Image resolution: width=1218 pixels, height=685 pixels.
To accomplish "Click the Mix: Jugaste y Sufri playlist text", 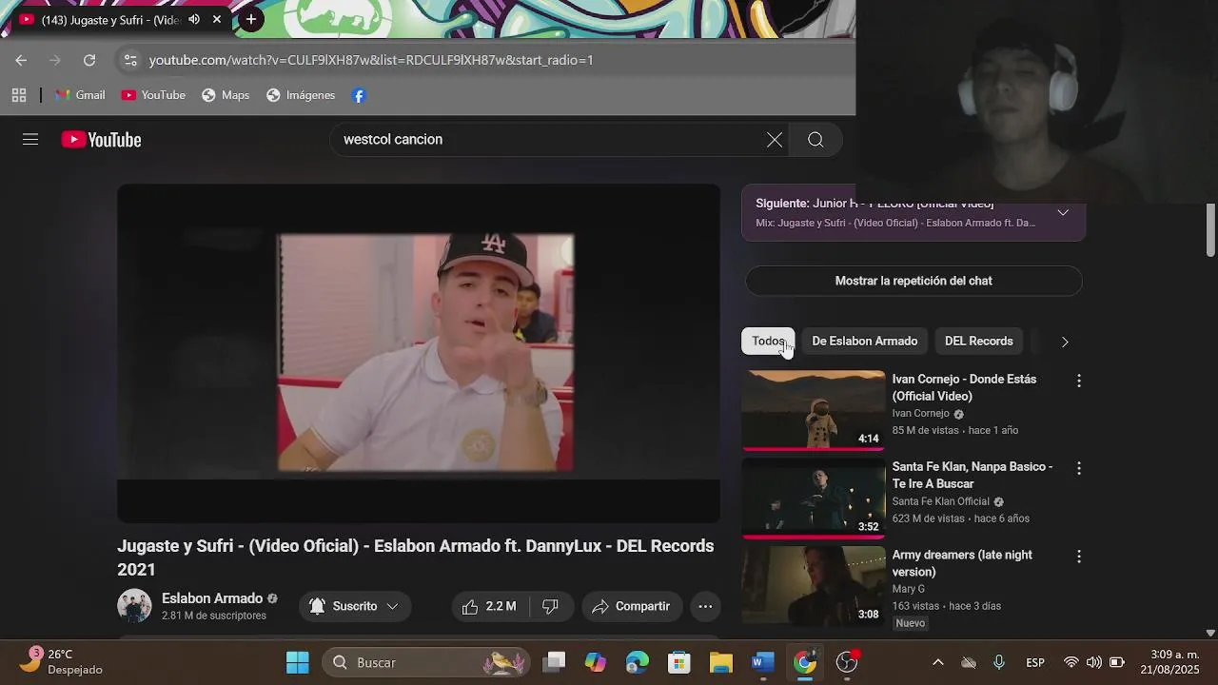I will point(895,223).
